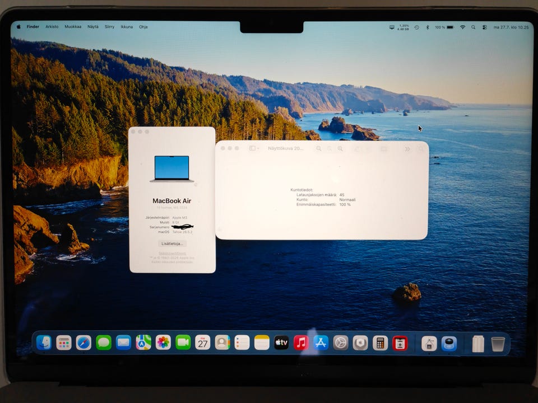Launch Apple TV from the Dock

pyautogui.click(x=281, y=343)
